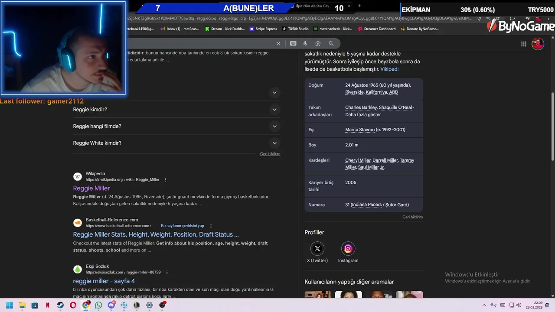Open the Donate ByNoGame bookmark
This screenshot has height=312, width=555.
419,29
